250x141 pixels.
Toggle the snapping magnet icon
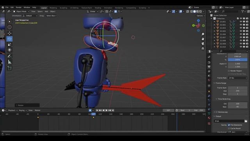coord(107,11)
